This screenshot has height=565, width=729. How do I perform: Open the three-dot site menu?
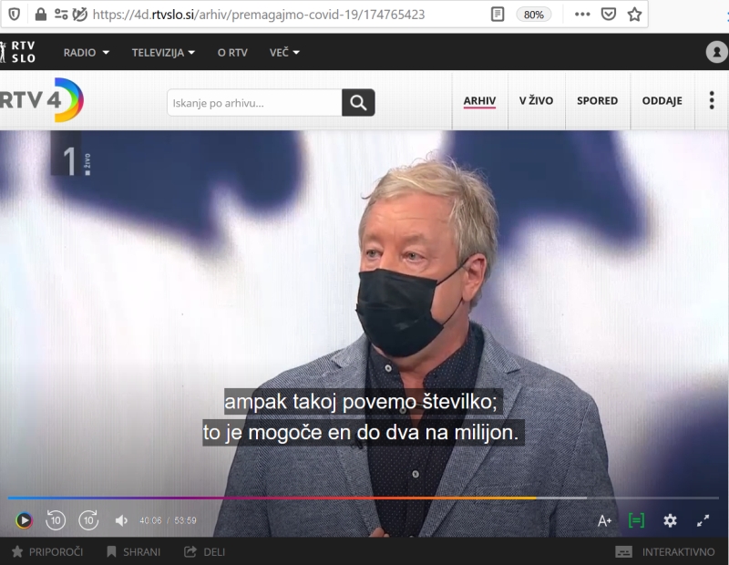click(712, 100)
